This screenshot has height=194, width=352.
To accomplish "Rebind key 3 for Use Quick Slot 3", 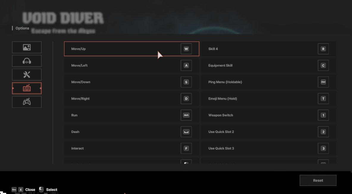I will (x=323, y=148).
